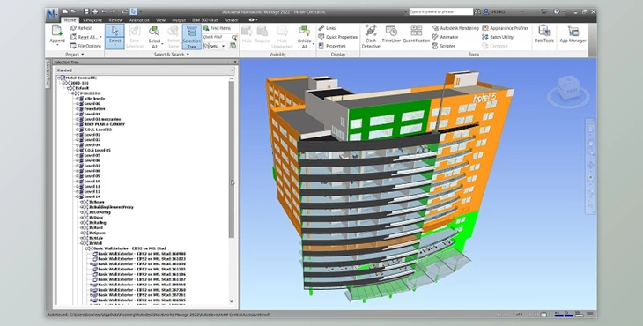This screenshot has width=643, height=326.
Task: Click the Help question mark icon
Action: 557,11
